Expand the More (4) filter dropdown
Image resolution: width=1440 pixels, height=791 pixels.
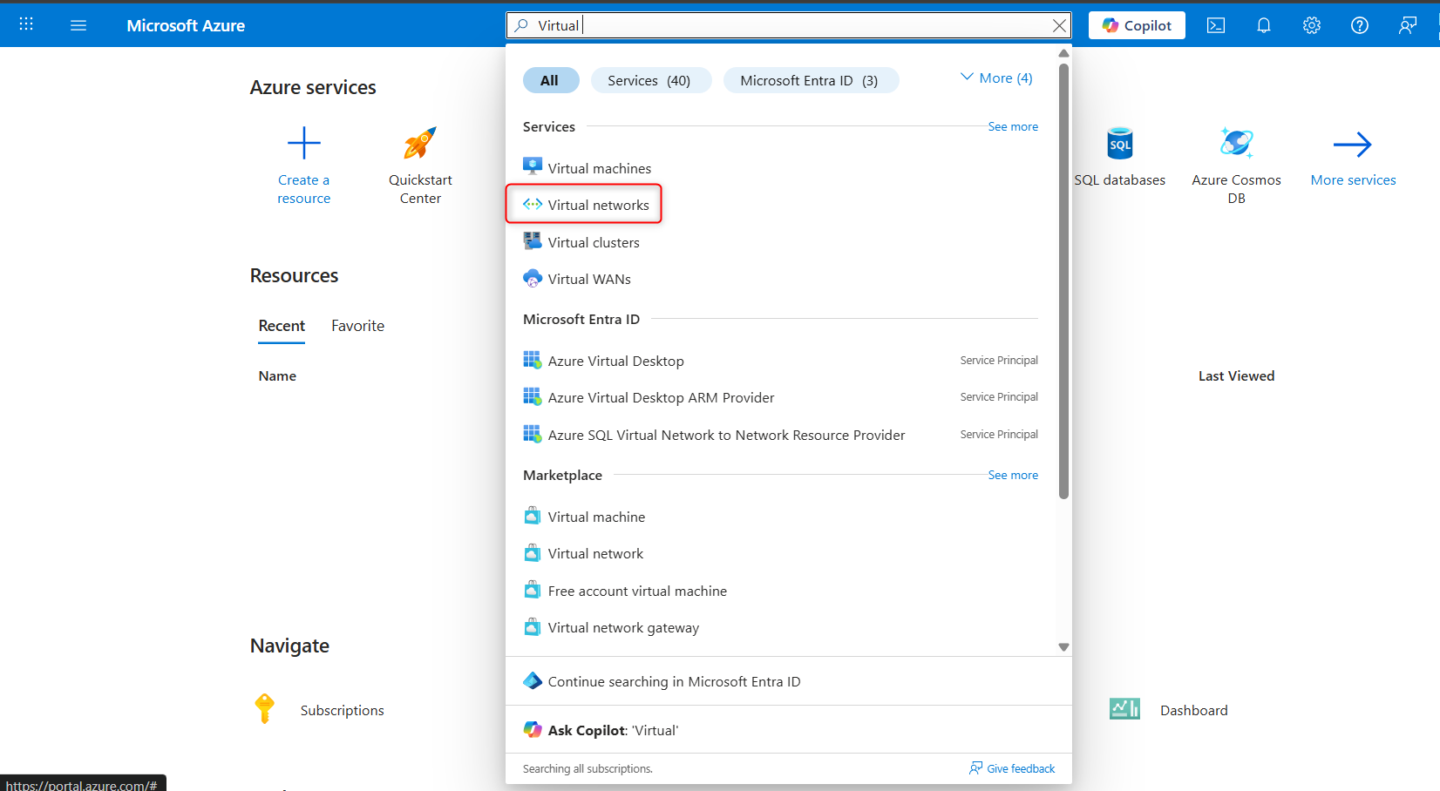coord(996,78)
